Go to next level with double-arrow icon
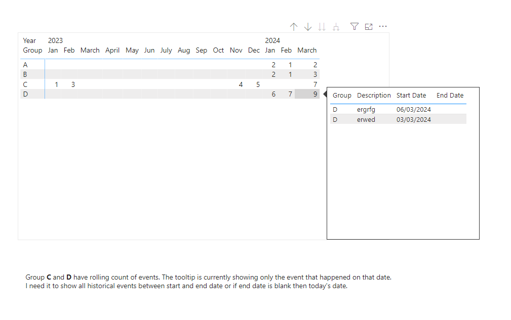This screenshot has width=511, height=320. coord(322,27)
